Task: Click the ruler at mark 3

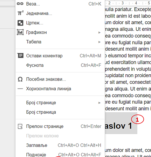Action: 123,3
